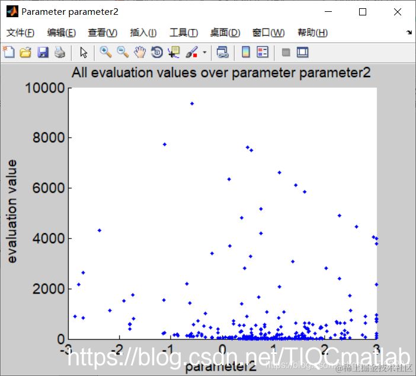
Task: Insert a colorbar using the toolbar icon
Action: pyautogui.click(x=246, y=52)
